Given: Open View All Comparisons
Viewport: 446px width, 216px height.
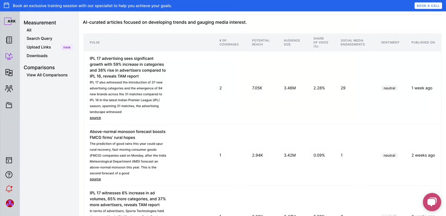Looking at the screenshot, I should [x=47, y=75].
